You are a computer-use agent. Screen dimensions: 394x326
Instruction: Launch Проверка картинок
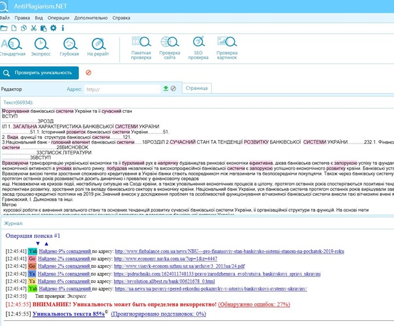(x=227, y=48)
